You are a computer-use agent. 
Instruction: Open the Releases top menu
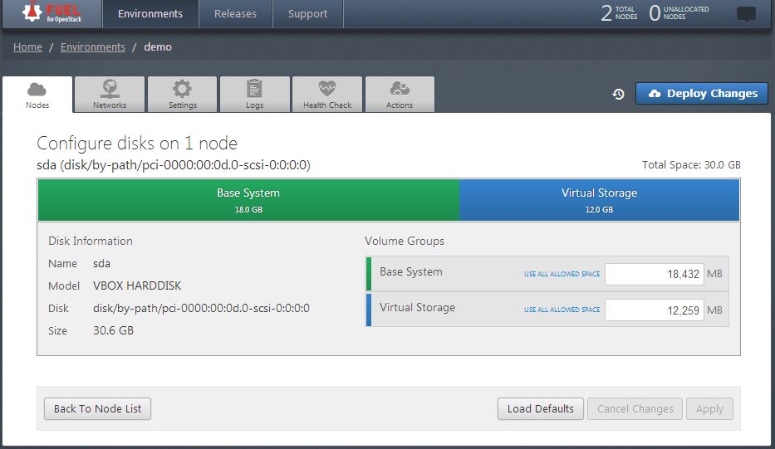pyautogui.click(x=235, y=14)
